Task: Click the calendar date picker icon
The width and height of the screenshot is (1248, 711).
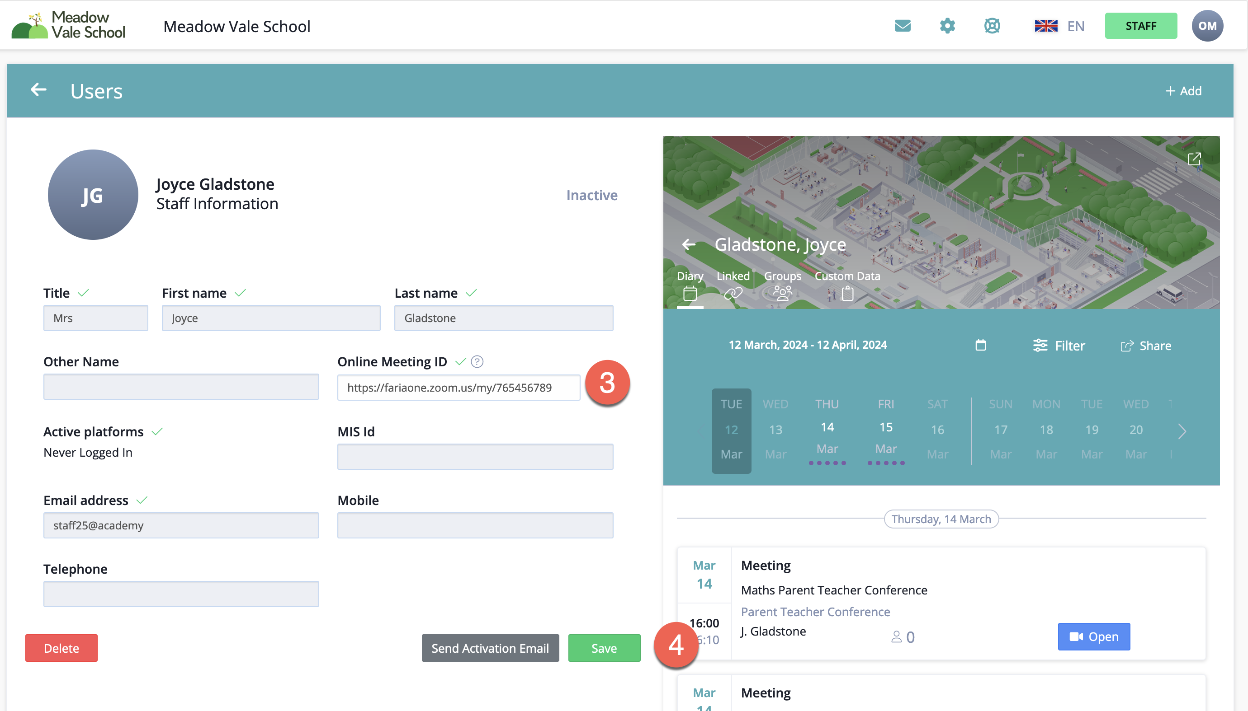Action: click(980, 345)
